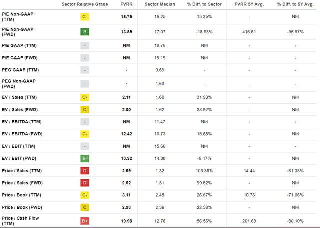Open the PEG Non-GAAP (FWD) row label
320x228 pixels.
click(x=19, y=83)
